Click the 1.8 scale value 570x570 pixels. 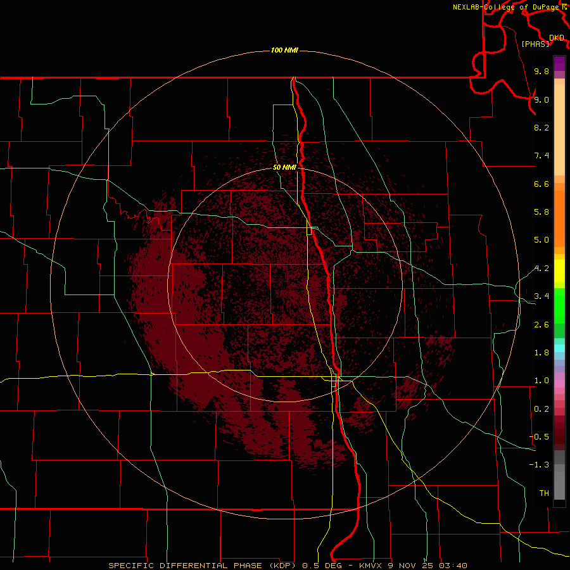pos(541,353)
